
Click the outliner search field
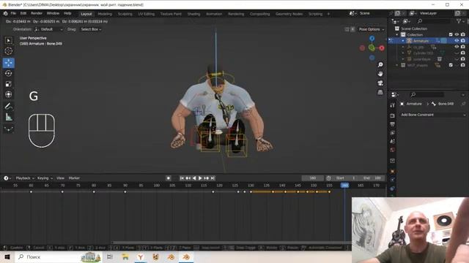[x=434, y=21]
